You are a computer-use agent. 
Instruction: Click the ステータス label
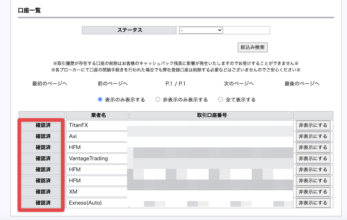click(129, 30)
